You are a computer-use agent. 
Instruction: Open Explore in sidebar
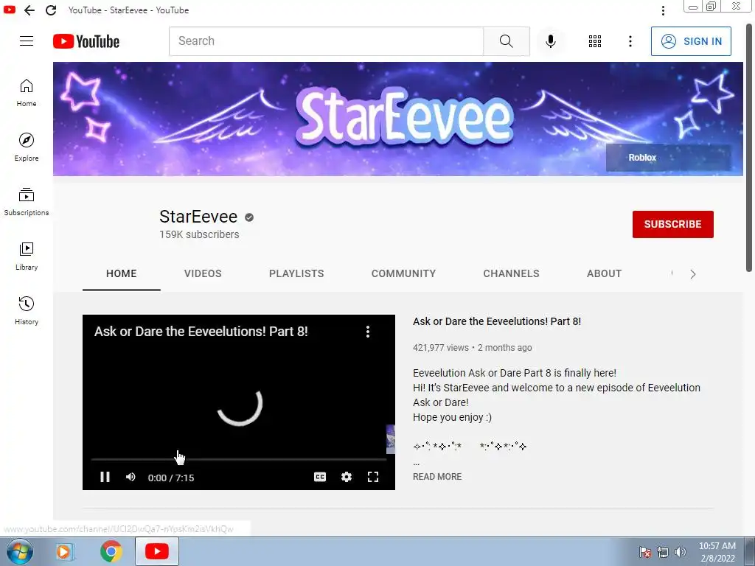click(x=27, y=147)
